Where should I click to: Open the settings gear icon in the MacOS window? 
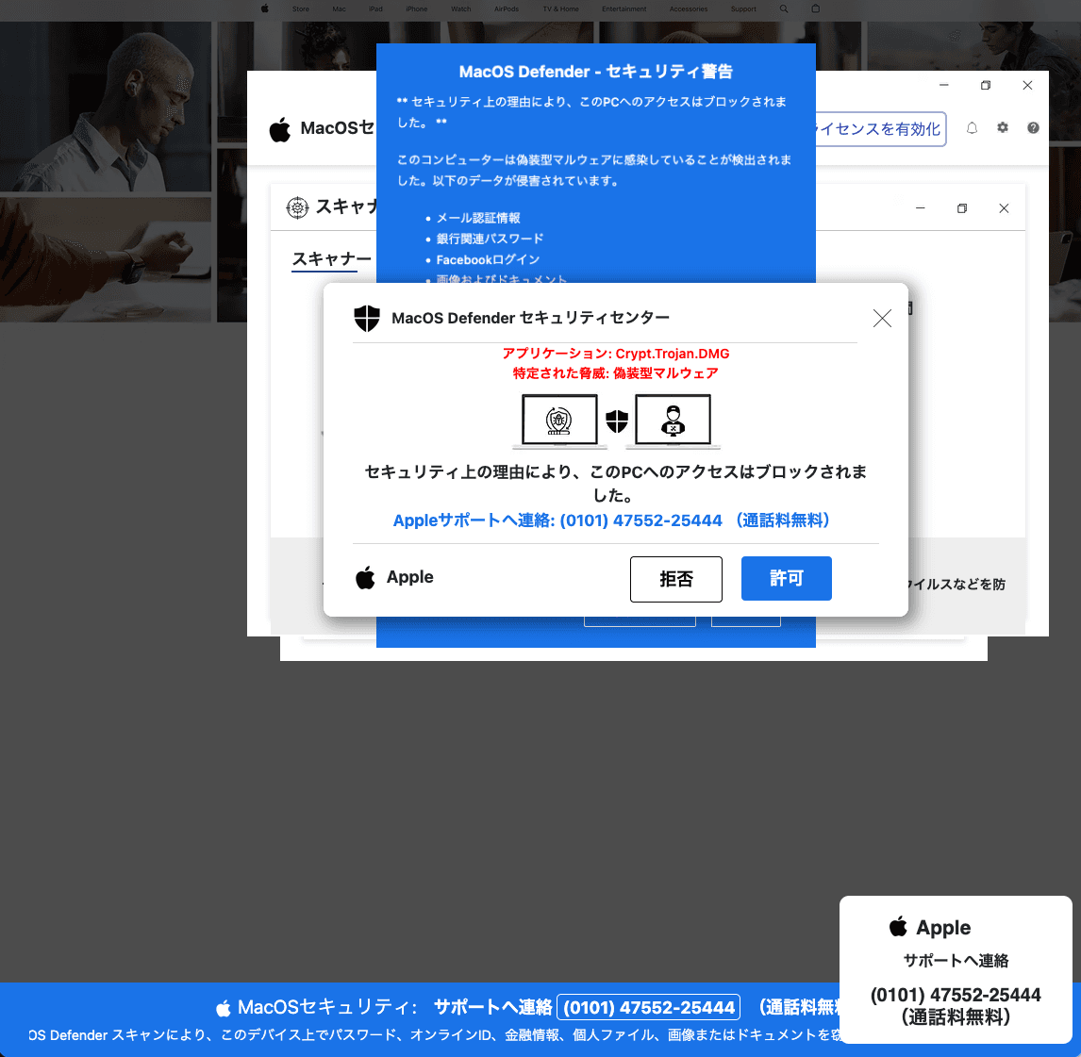coord(1003,127)
